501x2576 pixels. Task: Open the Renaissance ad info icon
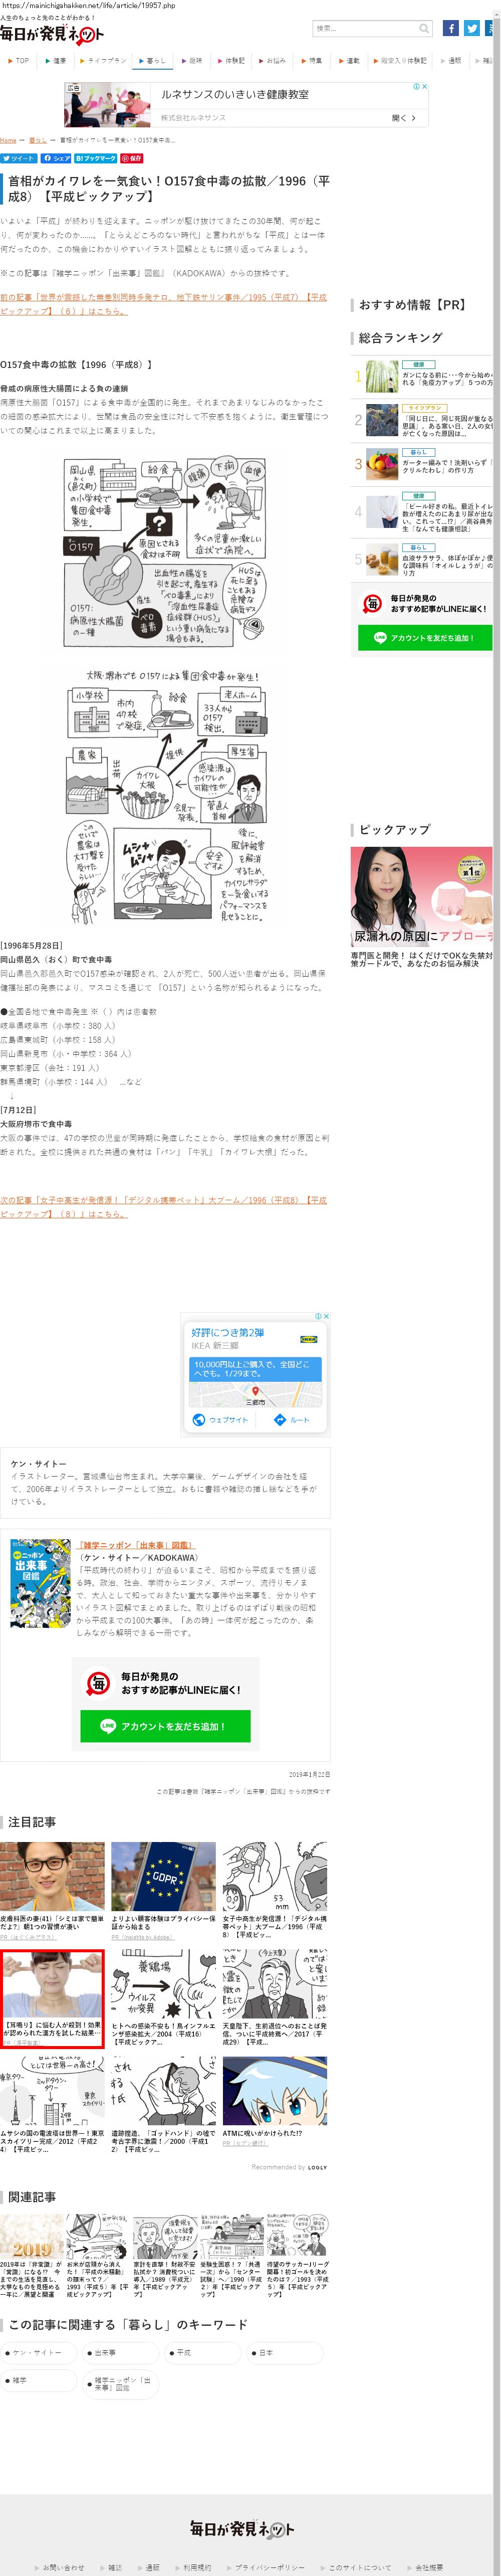tap(417, 87)
